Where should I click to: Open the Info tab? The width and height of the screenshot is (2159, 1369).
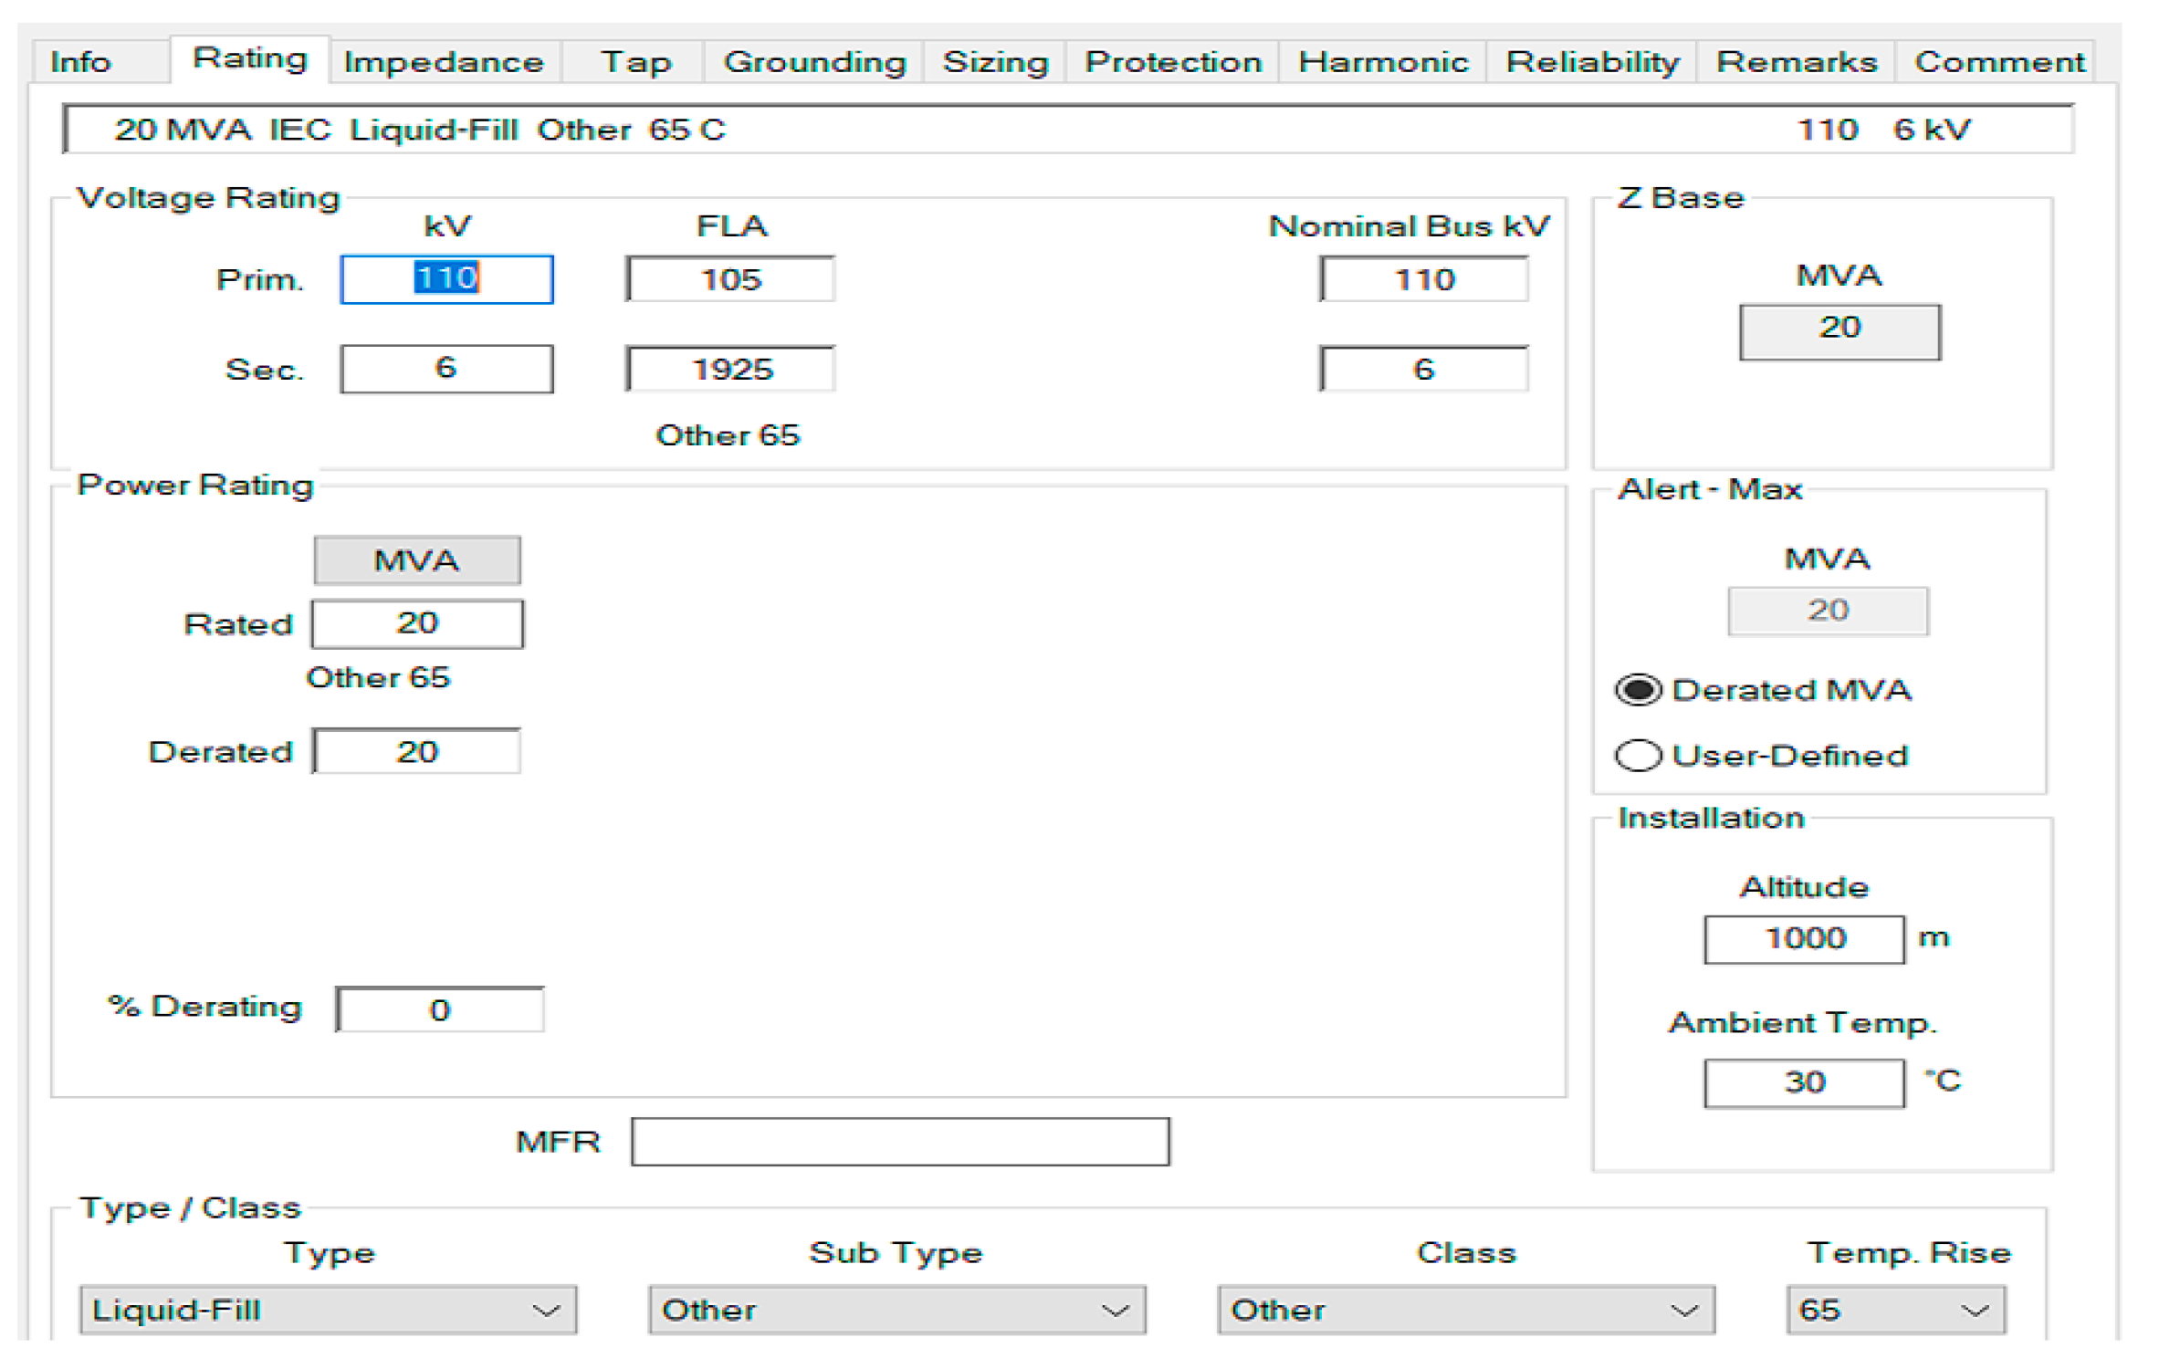[x=80, y=62]
